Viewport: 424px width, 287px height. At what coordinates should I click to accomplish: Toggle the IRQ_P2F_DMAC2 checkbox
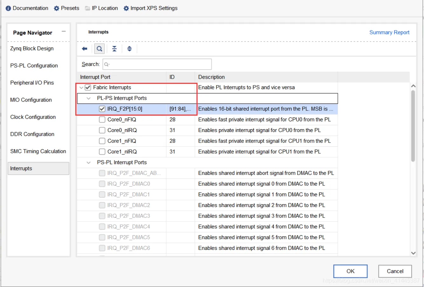point(102,205)
